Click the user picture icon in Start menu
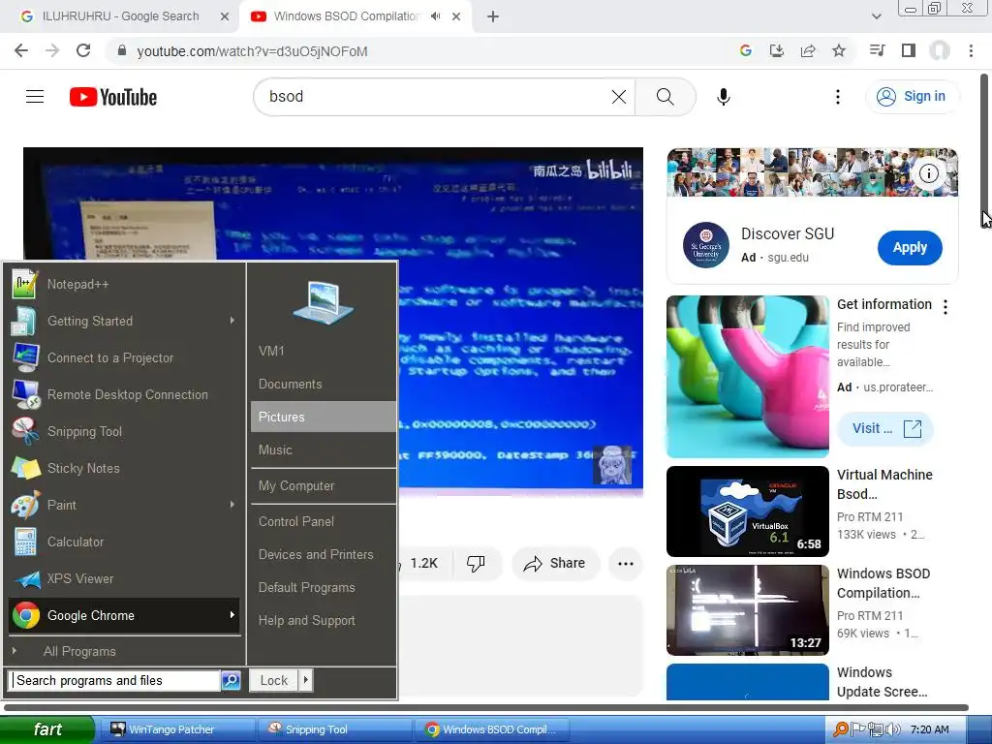This screenshot has width=992, height=744. (x=324, y=302)
